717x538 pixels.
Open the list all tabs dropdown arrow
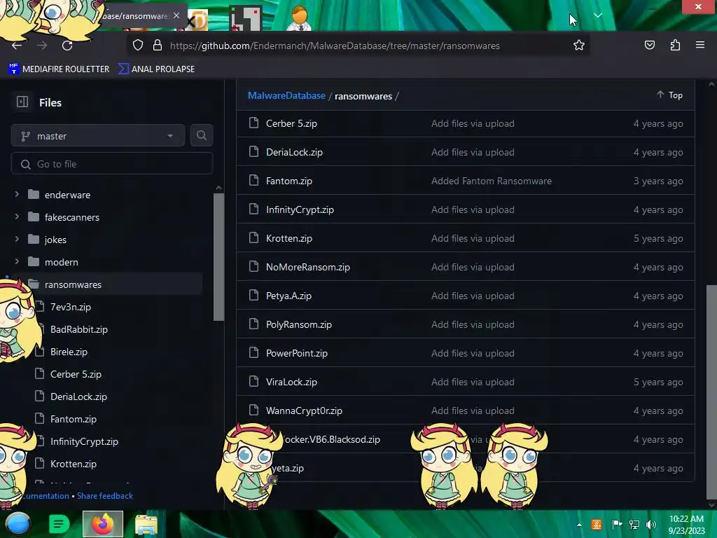[x=598, y=15]
